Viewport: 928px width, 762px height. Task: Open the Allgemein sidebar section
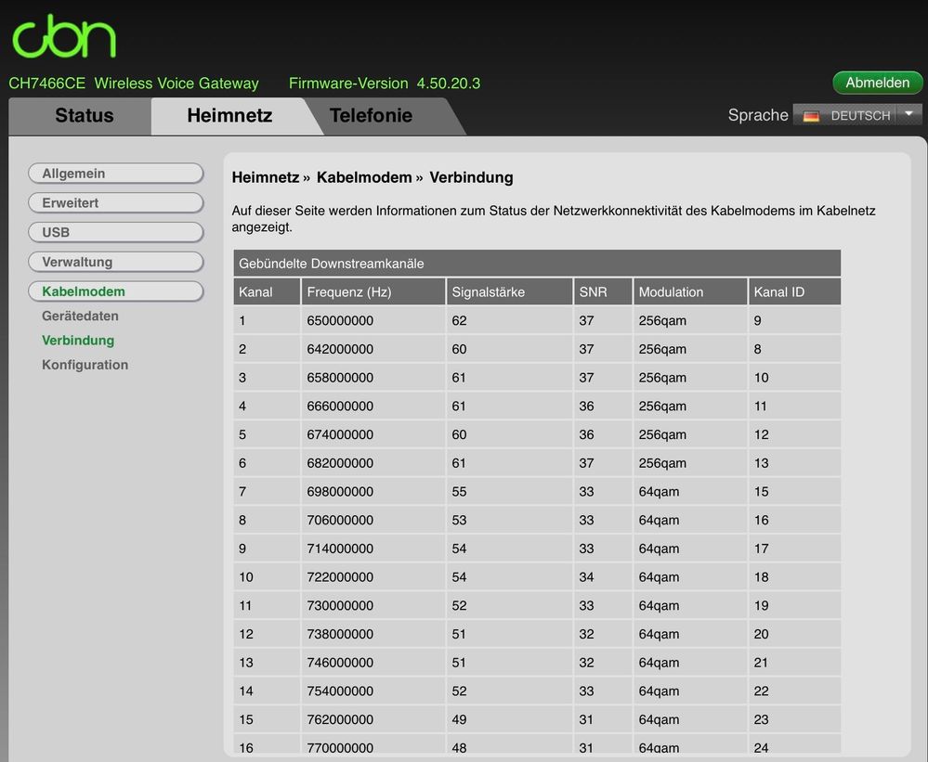click(x=116, y=174)
